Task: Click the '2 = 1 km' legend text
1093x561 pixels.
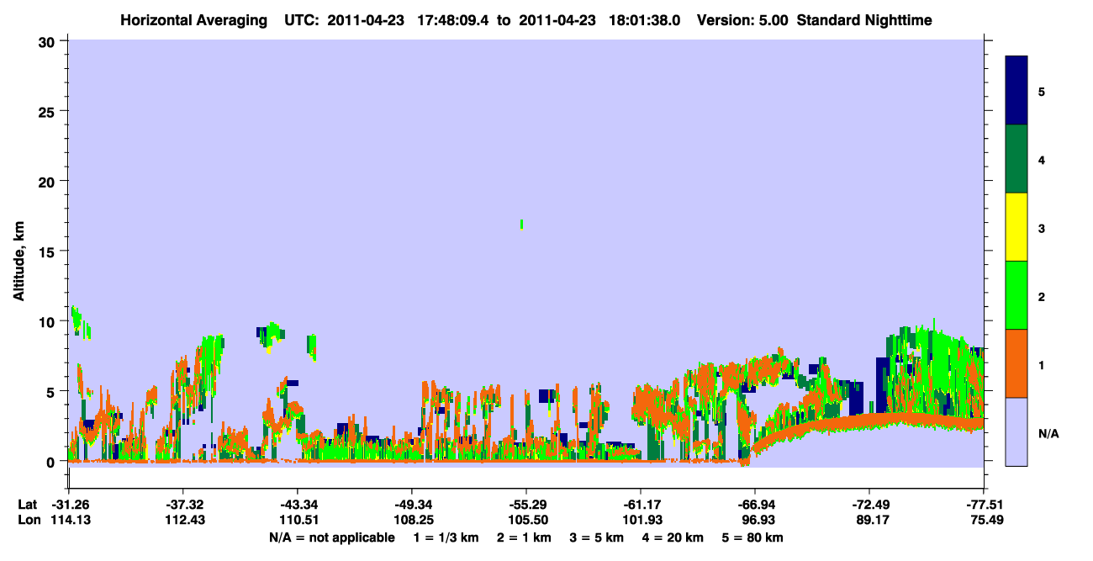Action: pyautogui.click(x=525, y=537)
